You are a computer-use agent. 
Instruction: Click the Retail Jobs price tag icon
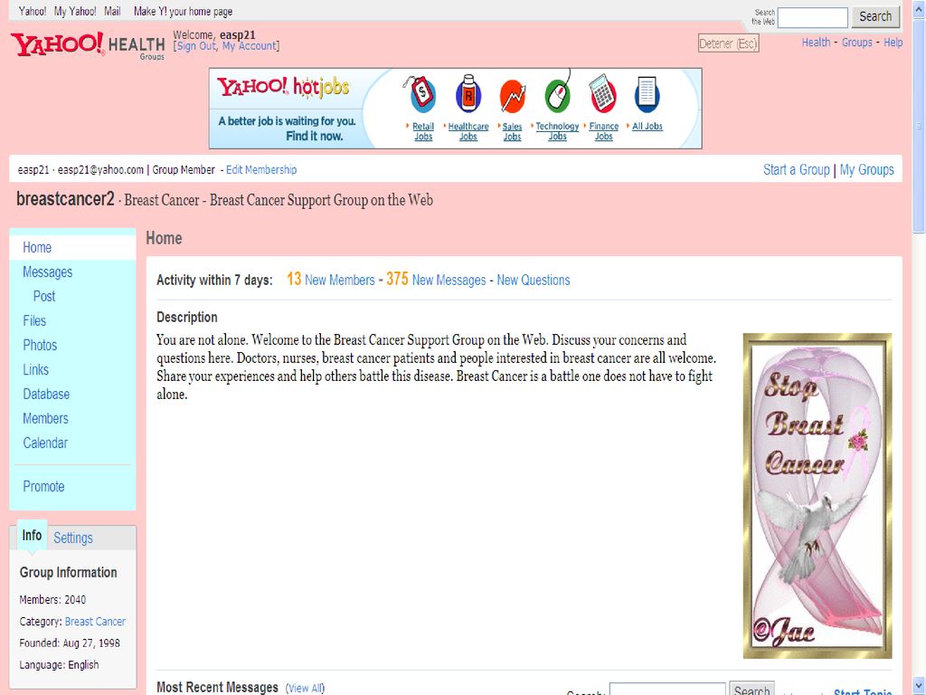point(421,94)
